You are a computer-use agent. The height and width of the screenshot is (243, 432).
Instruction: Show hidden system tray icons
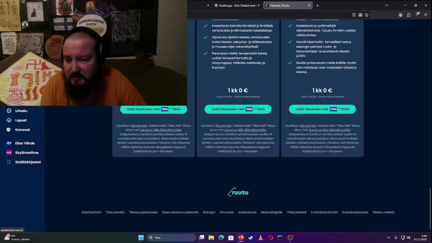click(x=388, y=238)
